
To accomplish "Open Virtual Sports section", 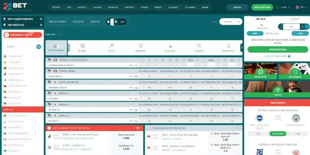I will [57, 22].
